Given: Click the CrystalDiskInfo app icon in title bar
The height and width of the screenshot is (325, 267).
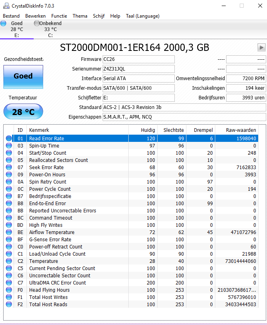Looking at the screenshot, I should (6, 6).
